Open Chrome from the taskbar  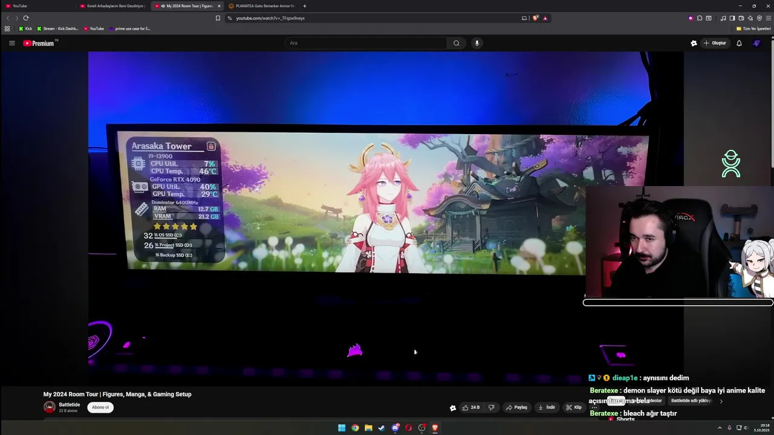coord(355,428)
